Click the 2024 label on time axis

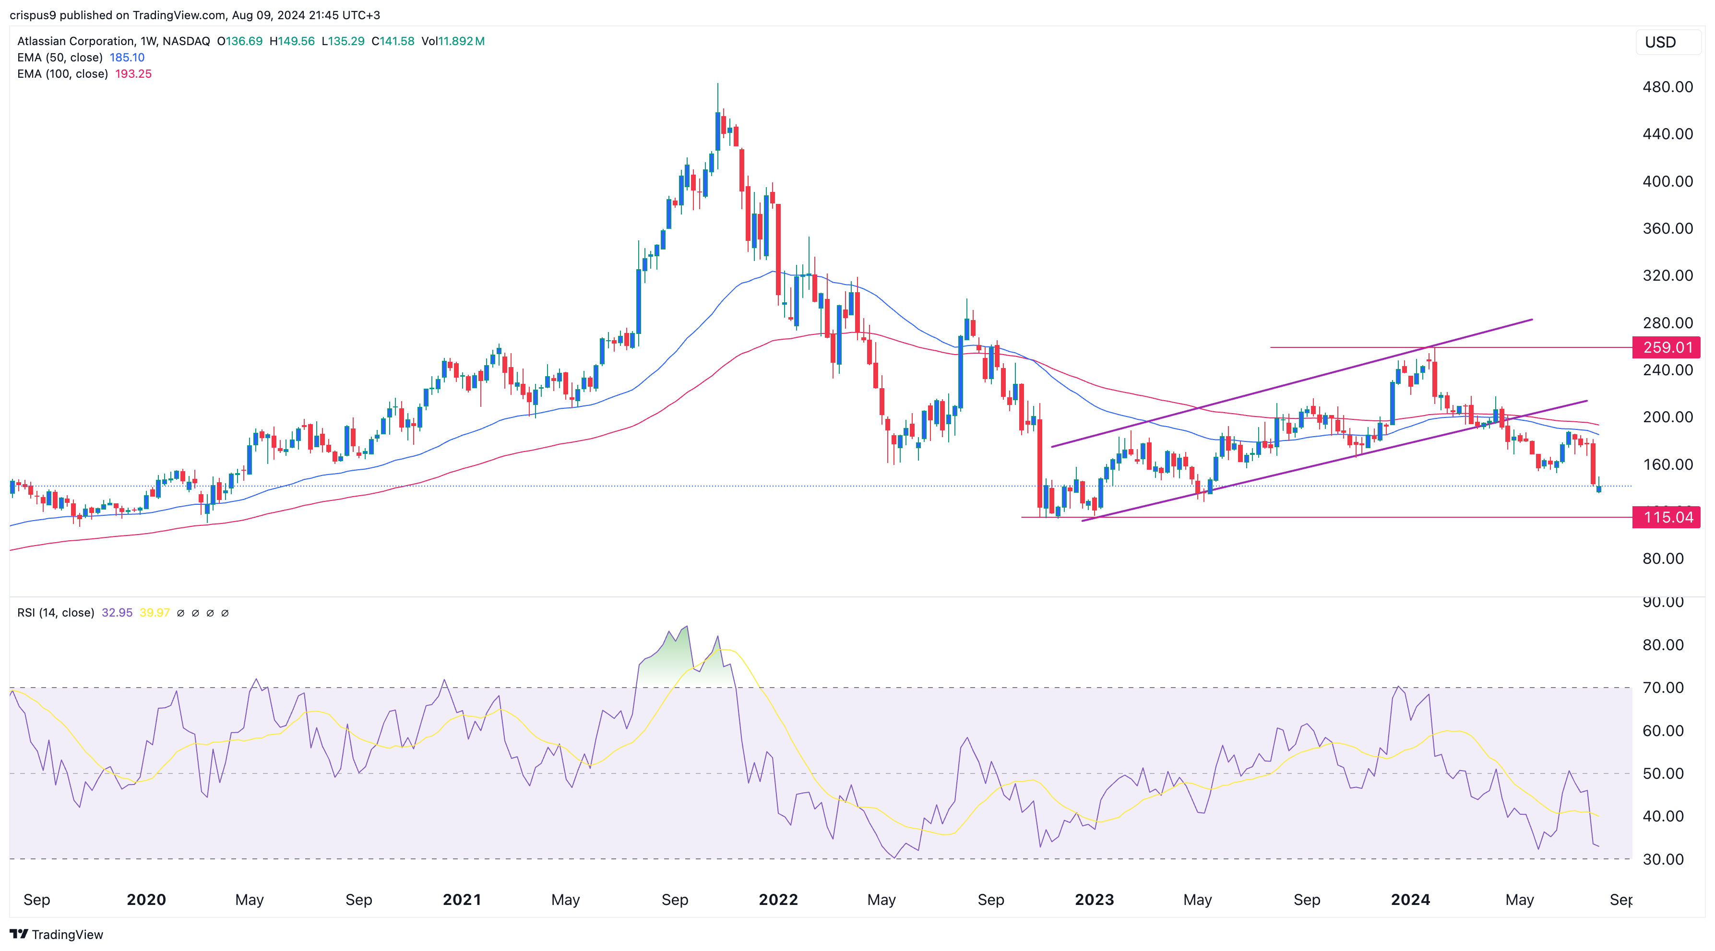pos(1410,900)
